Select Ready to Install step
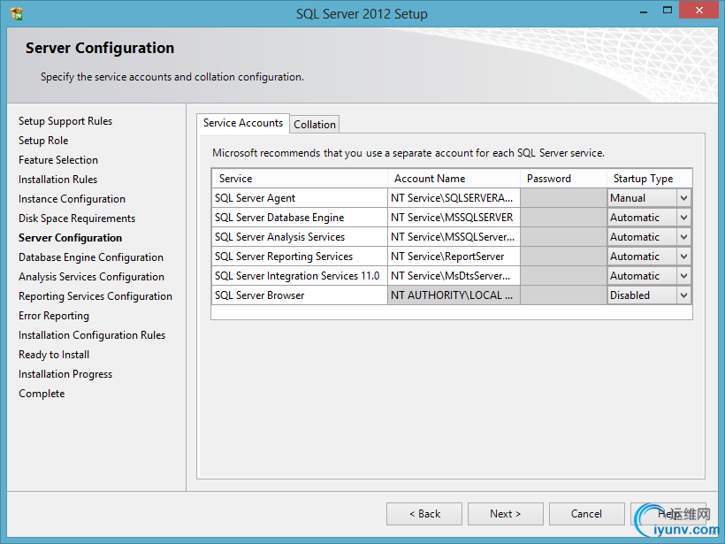The width and height of the screenshot is (725, 544). (x=54, y=355)
